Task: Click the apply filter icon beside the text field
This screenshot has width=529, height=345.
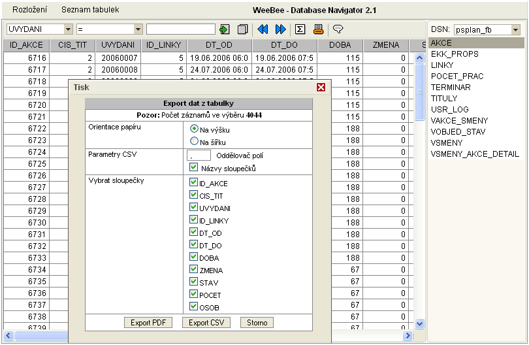Action: coord(225,29)
